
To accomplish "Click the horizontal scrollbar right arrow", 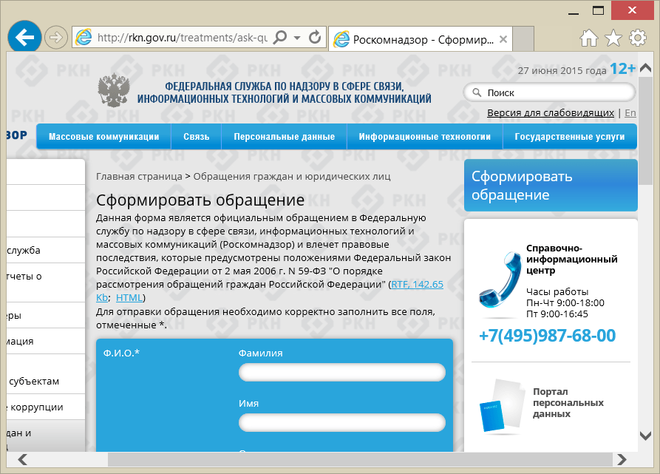I will 622,459.
